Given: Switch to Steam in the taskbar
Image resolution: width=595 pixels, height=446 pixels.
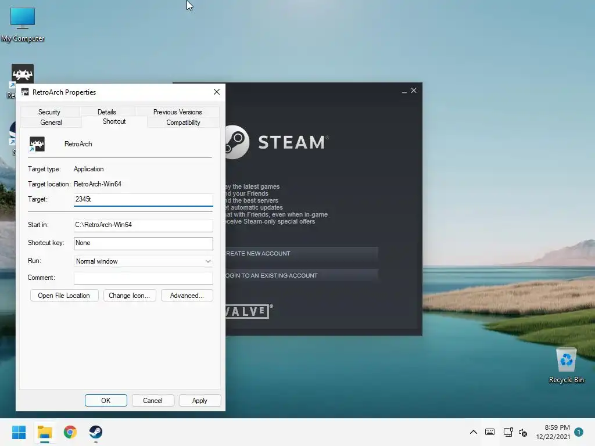Looking at the screenshot, I should pyautogui.click(x=96, y=432).
